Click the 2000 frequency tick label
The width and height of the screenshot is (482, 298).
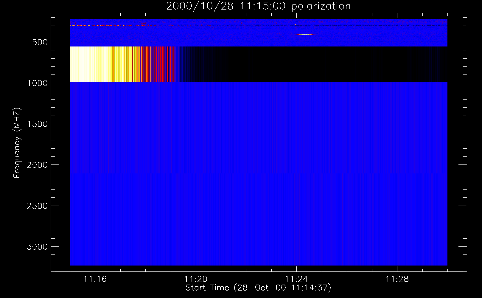[x=37, y=165]
